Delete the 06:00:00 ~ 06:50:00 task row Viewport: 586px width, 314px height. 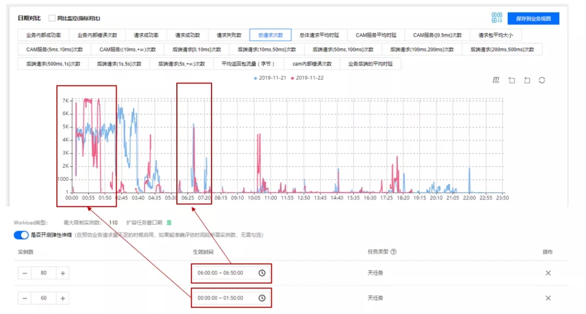pyautogui.click(x=548, y=273)
